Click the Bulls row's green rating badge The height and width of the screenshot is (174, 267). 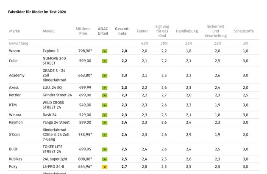tap(105, 150)
